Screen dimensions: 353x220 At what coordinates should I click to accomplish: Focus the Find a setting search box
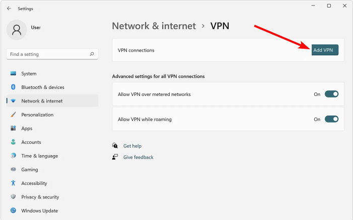(48, 54)
